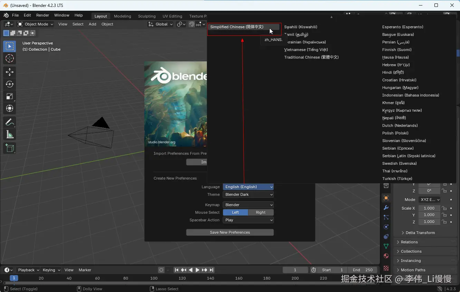Jump to the first frame
460x292 pixels.
(x=176, y=270)
